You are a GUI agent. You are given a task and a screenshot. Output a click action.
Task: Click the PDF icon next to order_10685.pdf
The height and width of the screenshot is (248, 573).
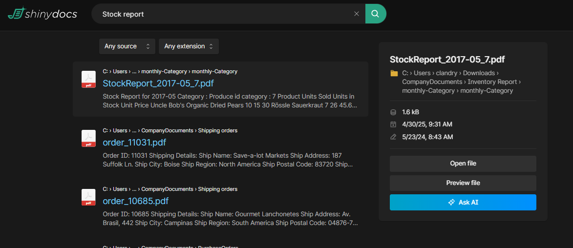click(88, 197)
